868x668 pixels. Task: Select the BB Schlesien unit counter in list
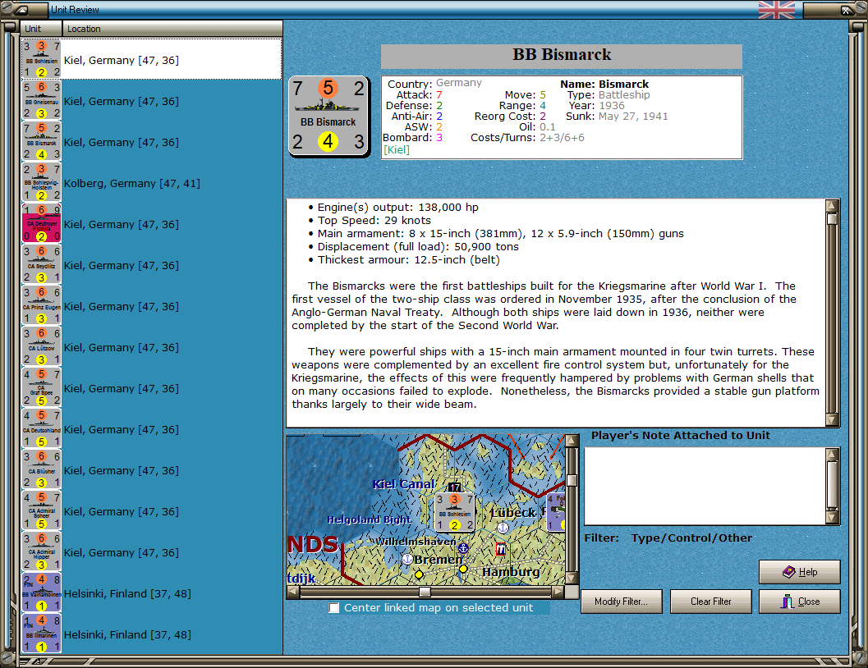pos(41,58)
